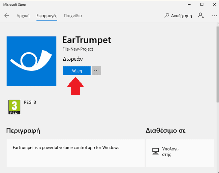The image size is (219, 173).
Task: Switch to the Αρχική tab
Action: (x=23, y=16)
